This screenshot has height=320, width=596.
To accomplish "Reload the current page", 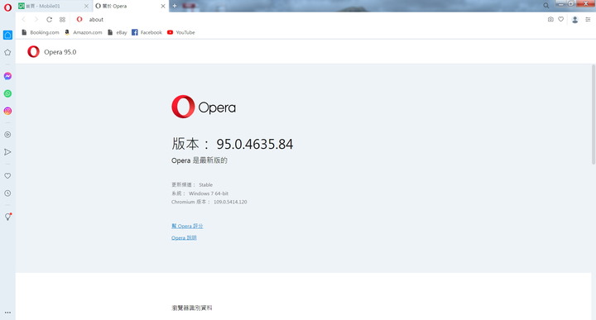I will point(49,19).
